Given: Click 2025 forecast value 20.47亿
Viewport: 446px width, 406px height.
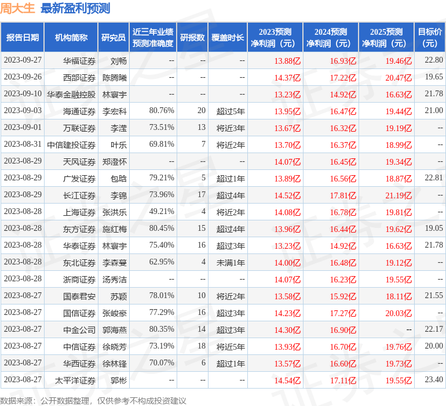Looking at the screenshot, I should (x=399, y=78).
